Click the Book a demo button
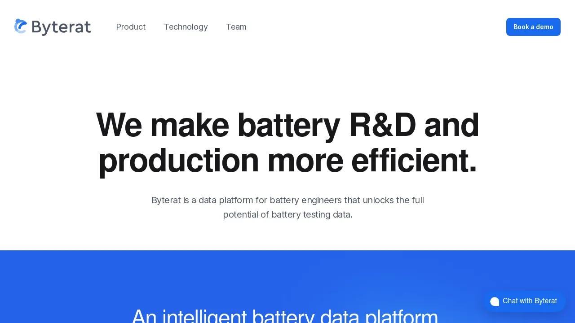This screenshot has width=575, height=323. point(533,27)
